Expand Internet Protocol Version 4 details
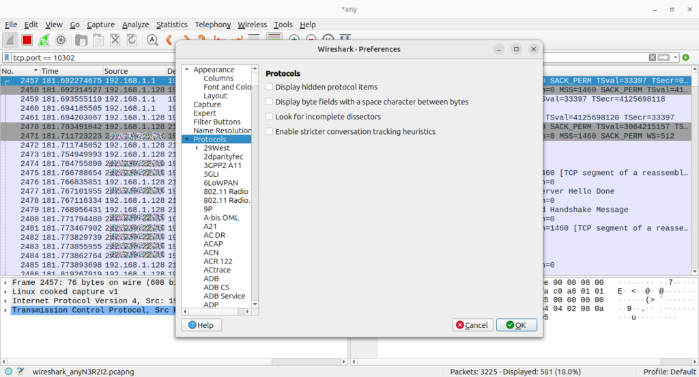 pyautogui.click(x=5, y=301)
